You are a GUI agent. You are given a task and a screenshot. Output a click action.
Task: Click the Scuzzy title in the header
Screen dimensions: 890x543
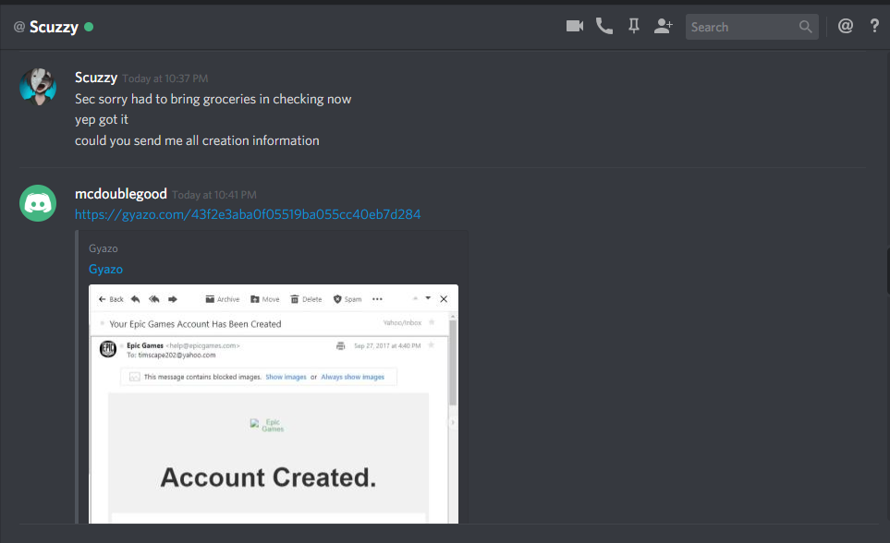tap(54, 27)
